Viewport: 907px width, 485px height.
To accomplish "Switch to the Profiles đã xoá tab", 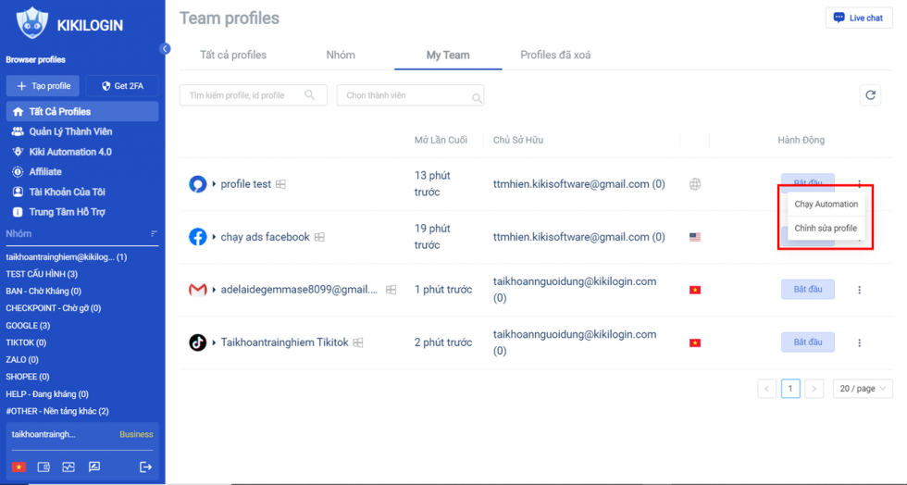I will click(x=555, y=55).
